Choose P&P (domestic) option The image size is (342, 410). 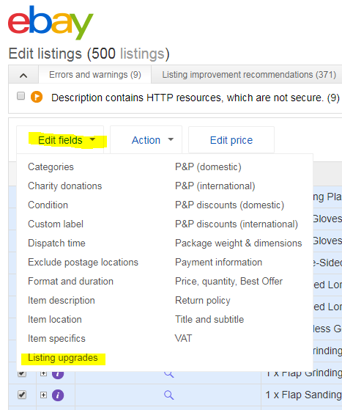click(x=208, y=166)
